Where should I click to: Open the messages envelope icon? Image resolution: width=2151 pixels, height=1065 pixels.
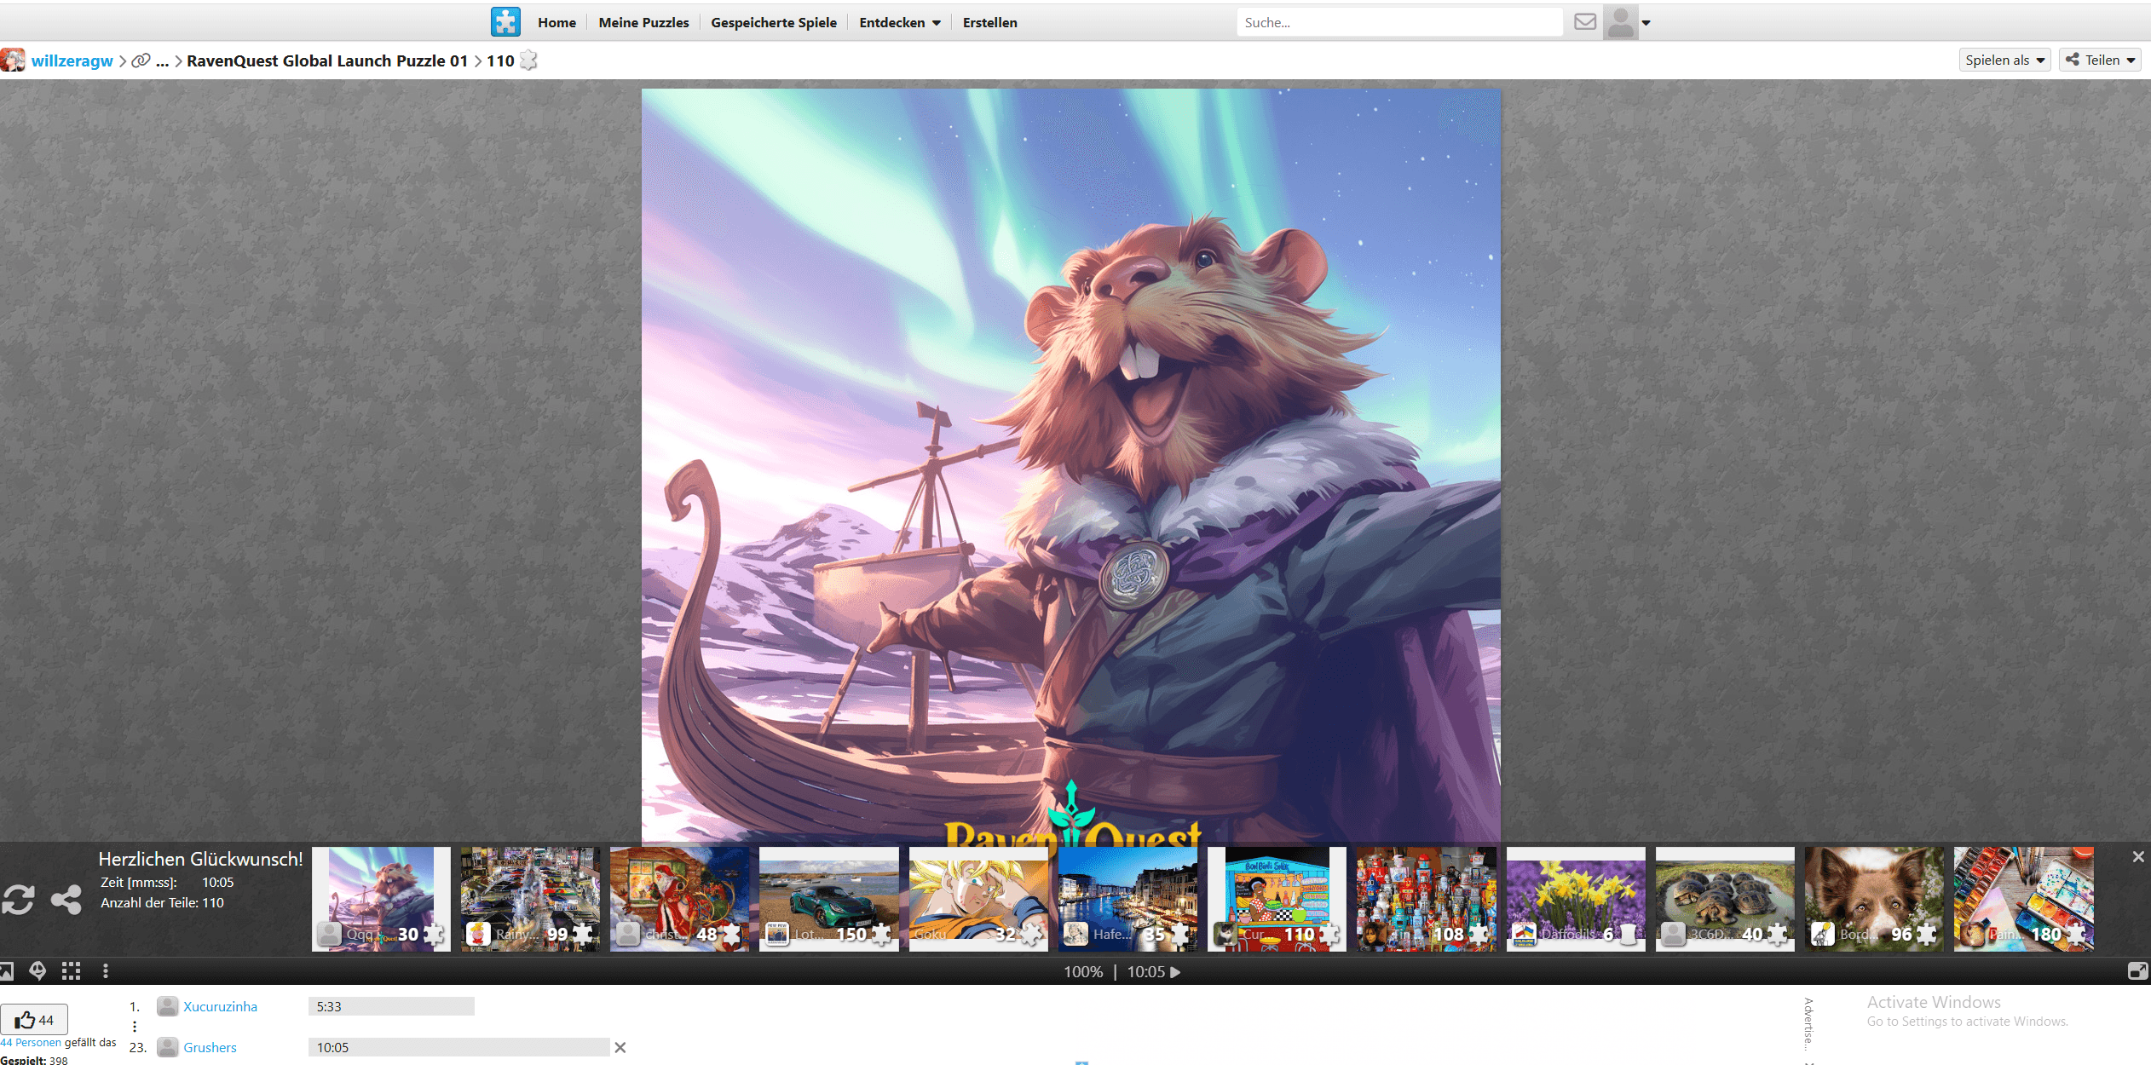pyautogui.click(x=1584, y=22)
